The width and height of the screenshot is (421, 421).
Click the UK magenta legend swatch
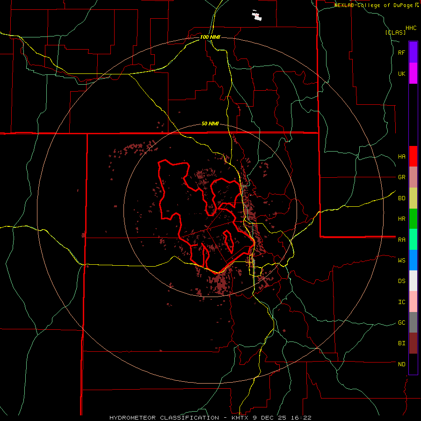[413, 73]
